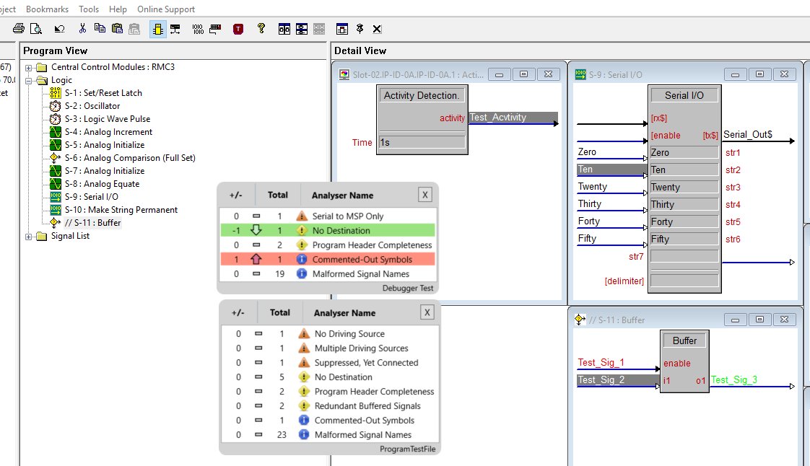Select the red Commented-Out Symbols row
Screen dimensions: 810x466
pyautogui.click(x=328, y=260)
